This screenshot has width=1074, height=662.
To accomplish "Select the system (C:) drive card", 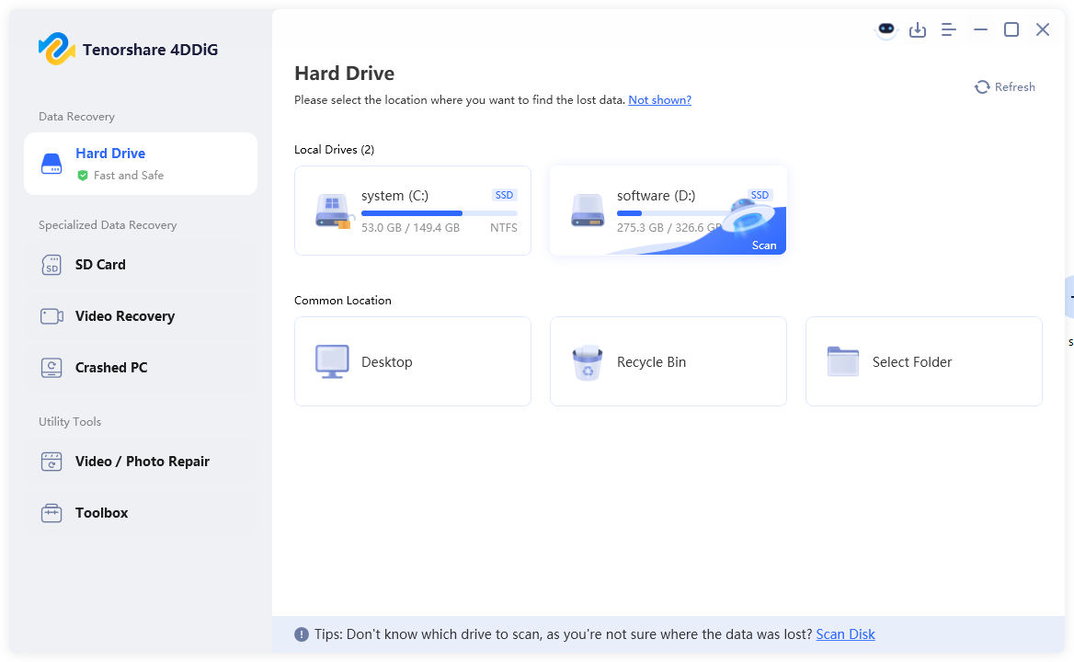I will click(x=412, y=211).
